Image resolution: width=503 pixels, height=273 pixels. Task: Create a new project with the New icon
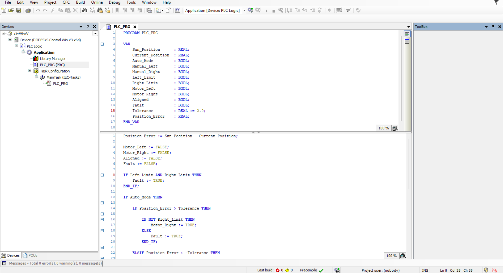[4, 10]
